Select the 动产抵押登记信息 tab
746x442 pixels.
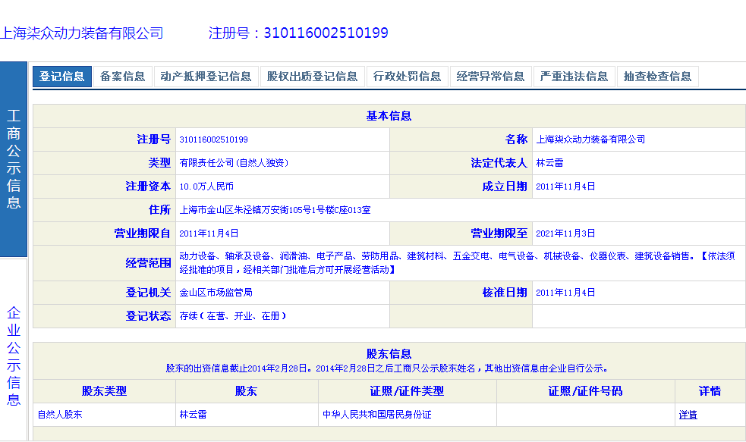coord(206,77)
